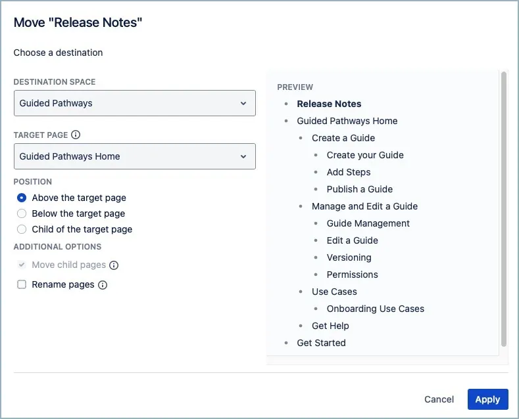This screenshot has height=419, width=519.
Task: Toggle the Move child pages checkbox
Action: tap(22, 265)
